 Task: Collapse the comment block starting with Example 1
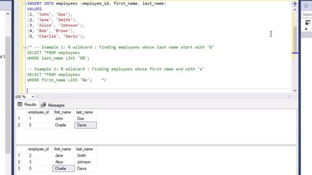coord(25,47)
